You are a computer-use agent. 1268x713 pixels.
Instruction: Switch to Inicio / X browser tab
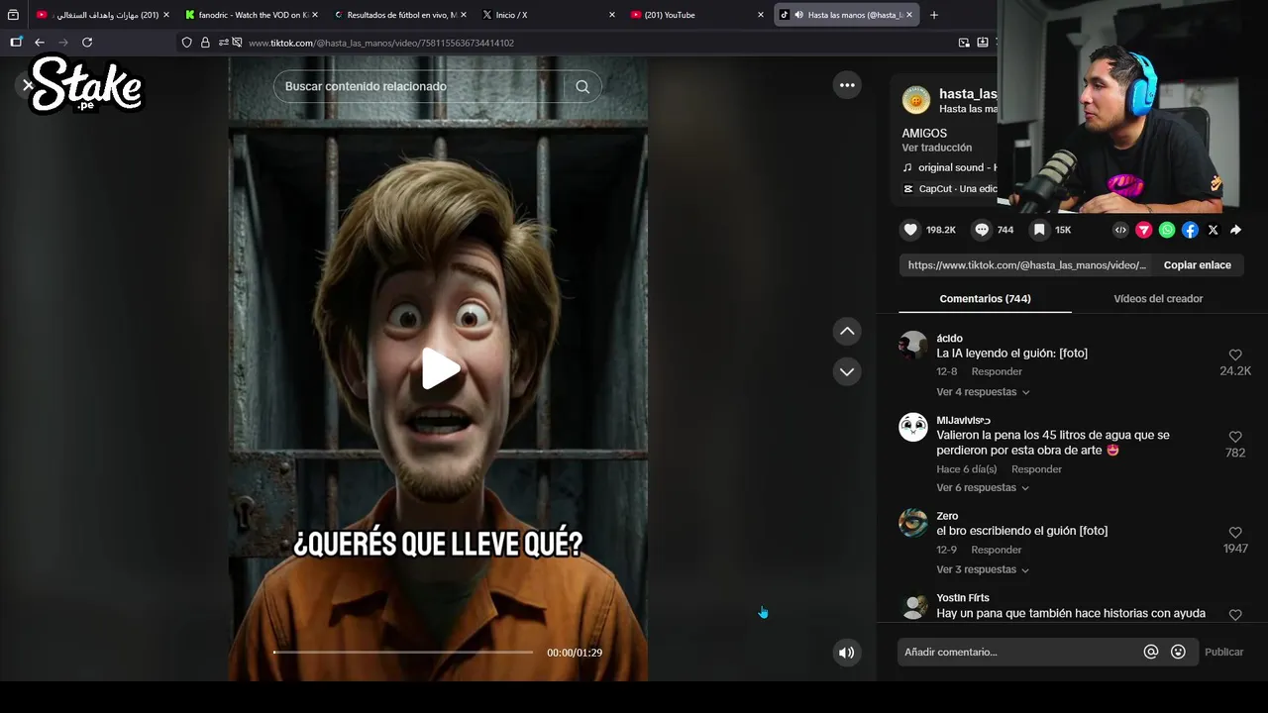(x=545, y=15)
